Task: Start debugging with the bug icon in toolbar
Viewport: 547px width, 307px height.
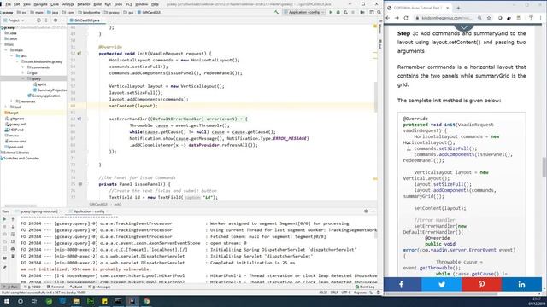Action: pos(338,12)
